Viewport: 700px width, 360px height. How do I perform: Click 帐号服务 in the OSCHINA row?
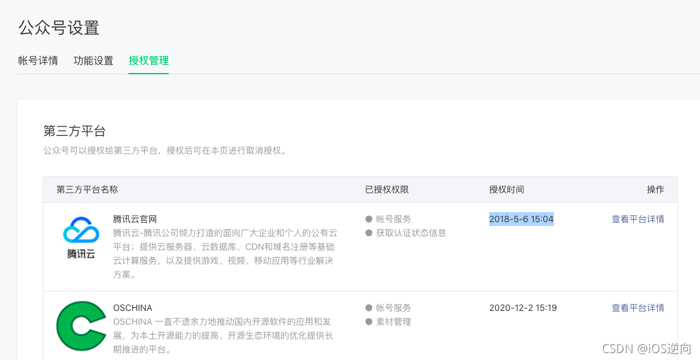point(388,308)
